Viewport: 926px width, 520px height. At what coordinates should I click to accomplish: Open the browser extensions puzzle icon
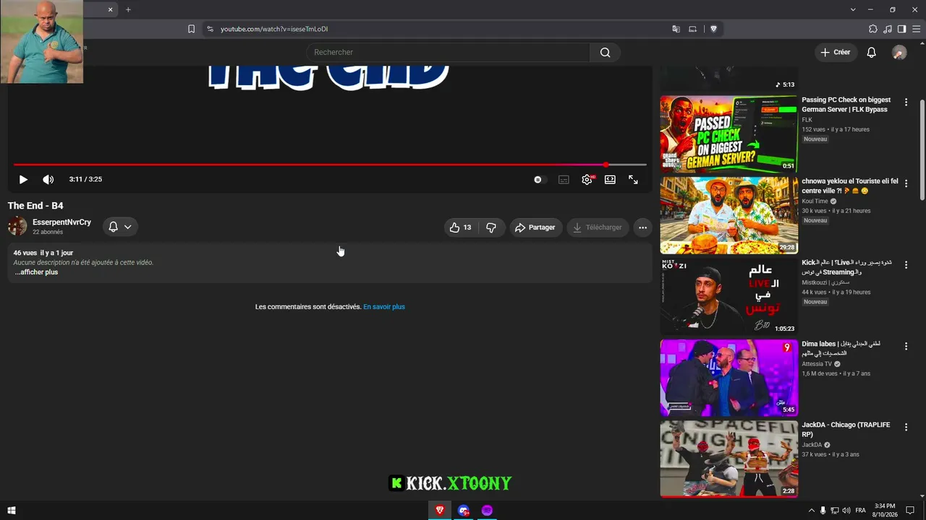tap(872, 29)
